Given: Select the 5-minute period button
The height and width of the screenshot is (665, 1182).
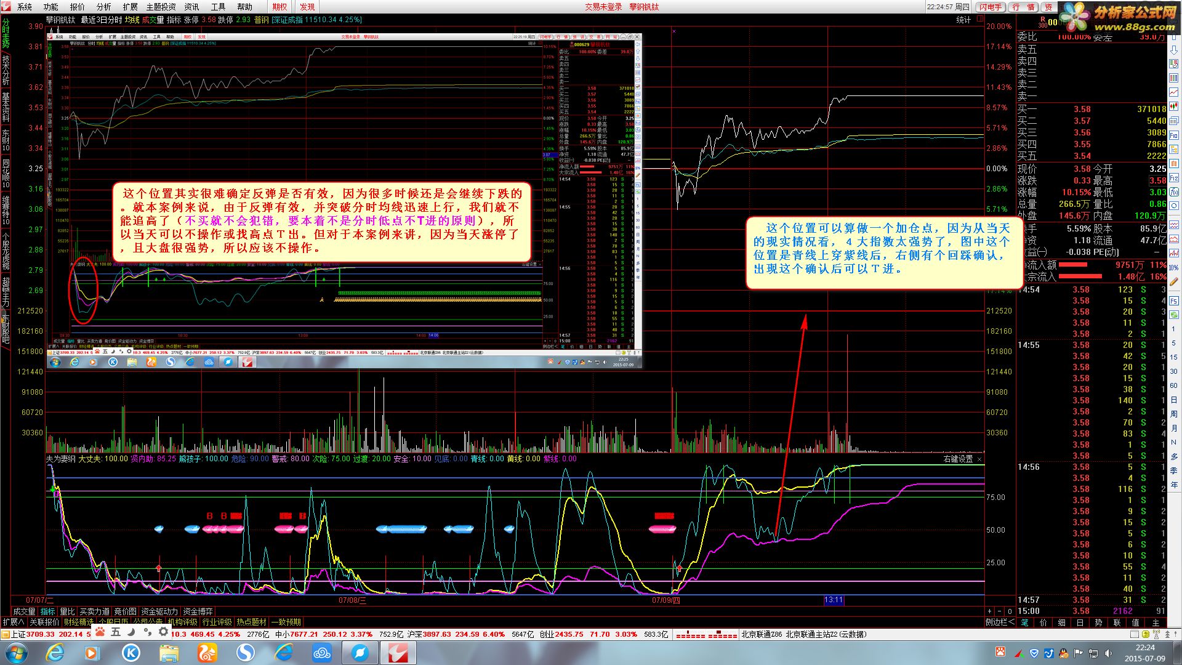Looking at the screenshot, I should 1174,343.
